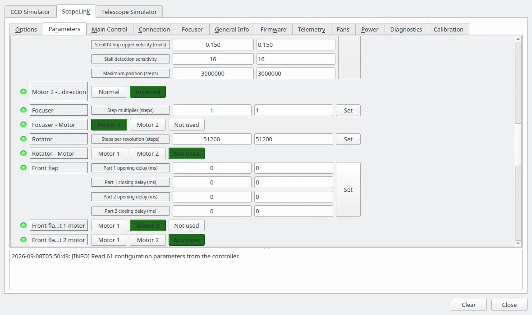Assign Rotator to Motor 2
The image size is (532, 315).
[147, 153]
